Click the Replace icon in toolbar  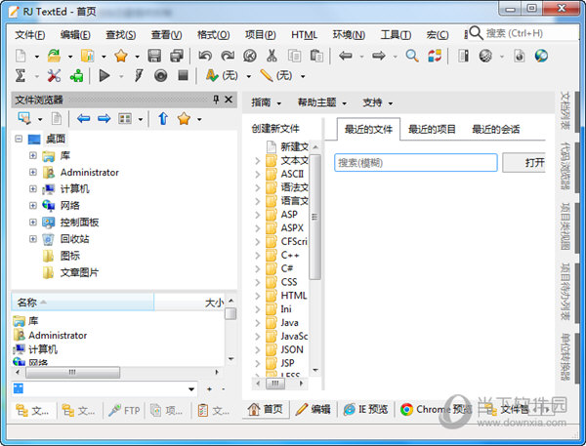[x=435, y=56]
